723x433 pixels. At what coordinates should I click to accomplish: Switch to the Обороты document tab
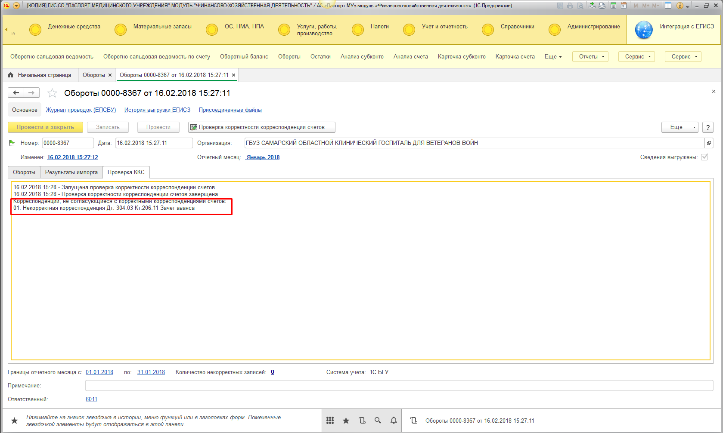tap(24, 172)
